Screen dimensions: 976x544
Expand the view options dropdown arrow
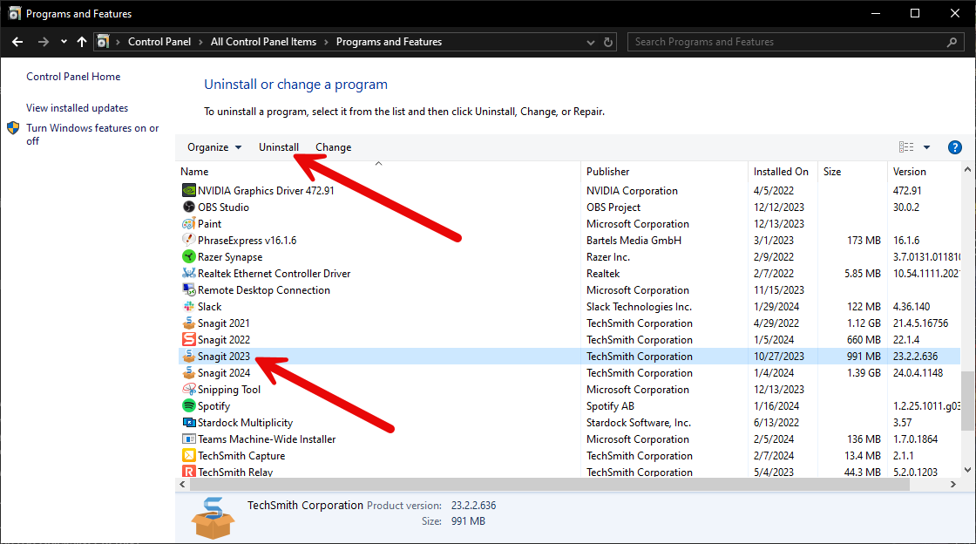[x=926, y=147]
